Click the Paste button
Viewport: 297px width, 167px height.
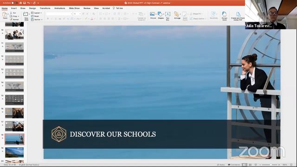(x=5, y=15)
